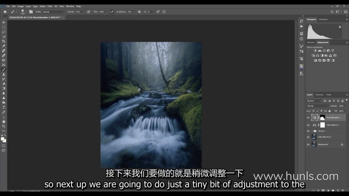The height and width of the screenshot is (196, 349).
Task: Toggle the layer filter on/off switch
Action: [x=346, y=101]
